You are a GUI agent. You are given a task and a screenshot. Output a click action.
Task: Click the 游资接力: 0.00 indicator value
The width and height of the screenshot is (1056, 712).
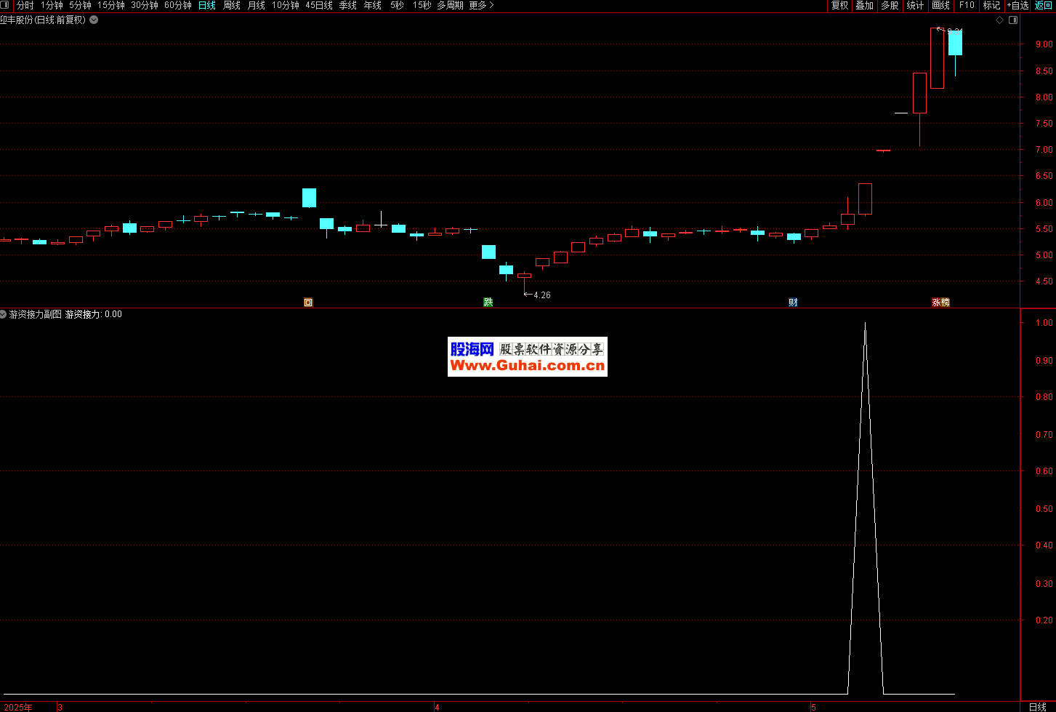click(x=94, y=314)
